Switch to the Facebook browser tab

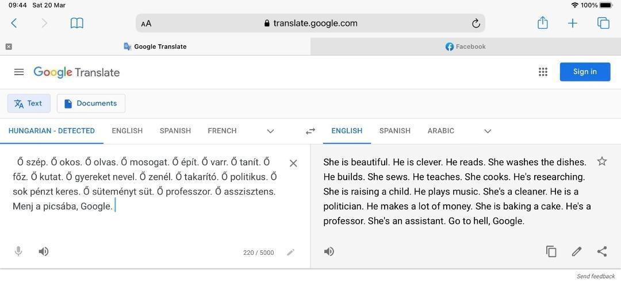click(465, 46)
